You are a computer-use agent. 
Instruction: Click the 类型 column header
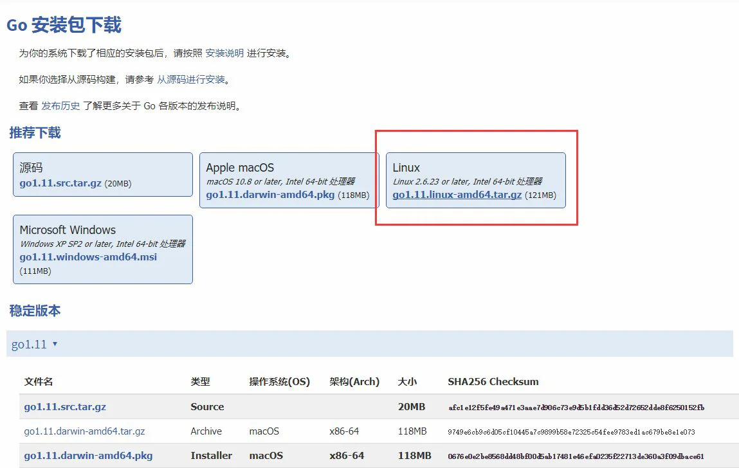[200, 382]
